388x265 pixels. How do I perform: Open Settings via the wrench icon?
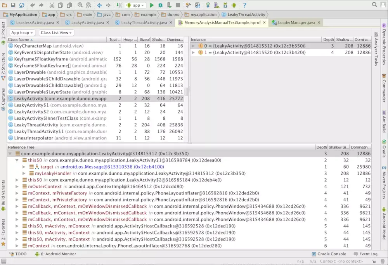188,5
